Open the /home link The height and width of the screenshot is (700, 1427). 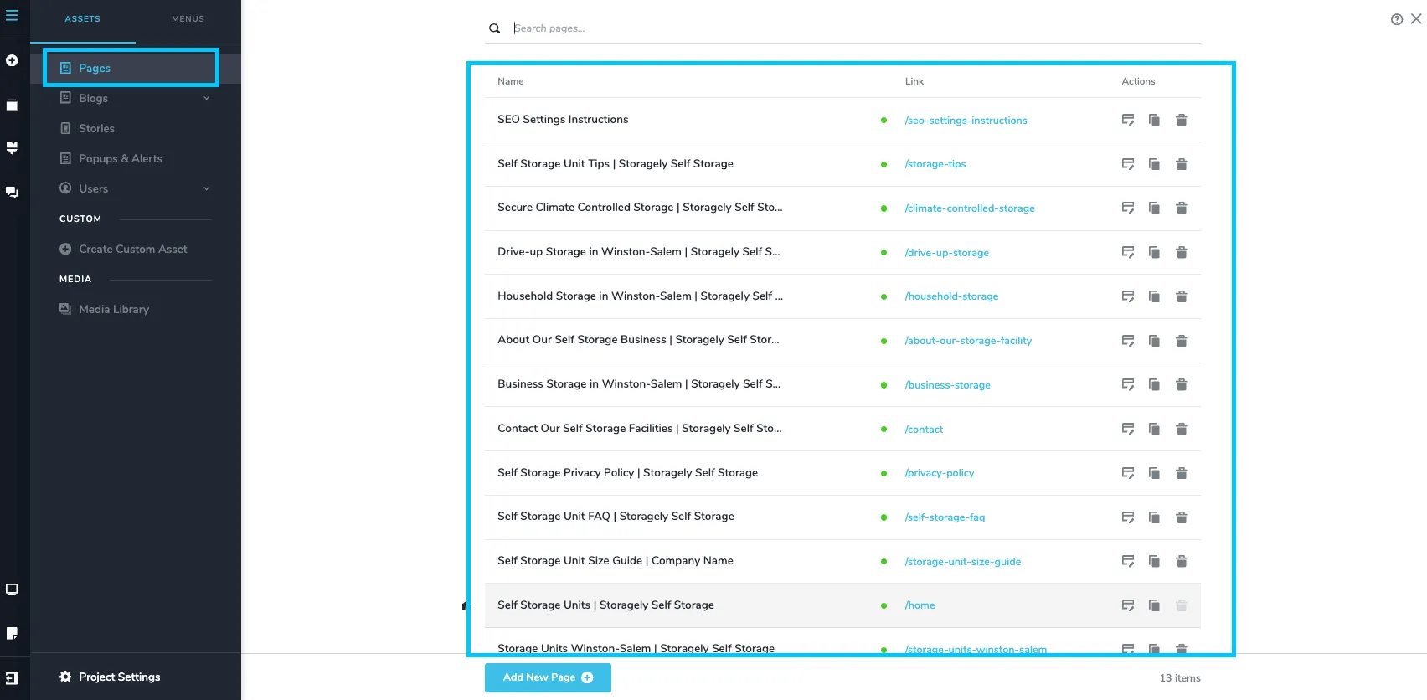(x=920, y=605)
